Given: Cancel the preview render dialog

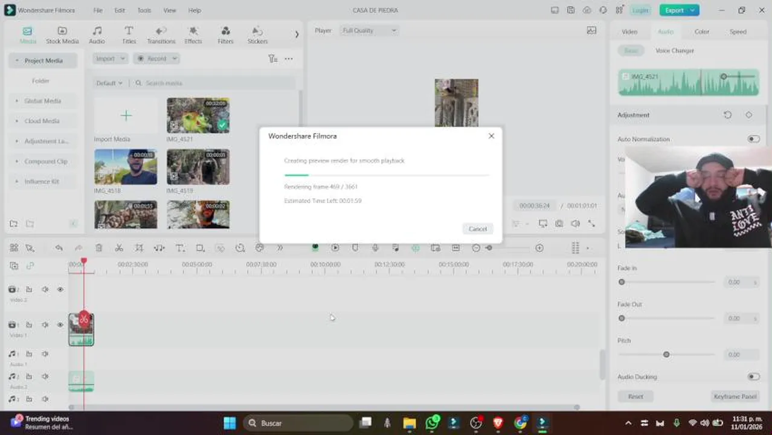Looking at the screenshot, I should pyautogui.click(x=477, y=229).
